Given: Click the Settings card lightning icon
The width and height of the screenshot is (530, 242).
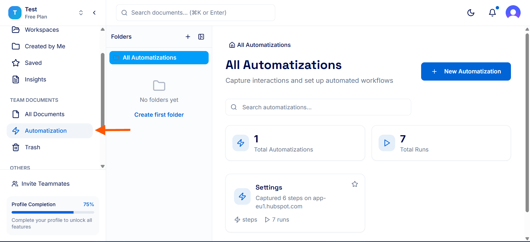Looking at the screenshot, I should click(242, 196).
